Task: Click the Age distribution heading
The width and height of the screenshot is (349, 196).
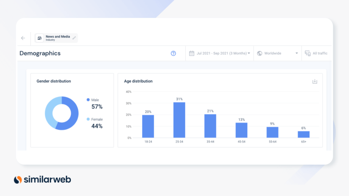Action: [138, 81]
